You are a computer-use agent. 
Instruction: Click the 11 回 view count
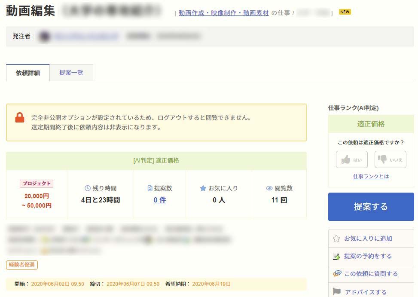[279, 200]
